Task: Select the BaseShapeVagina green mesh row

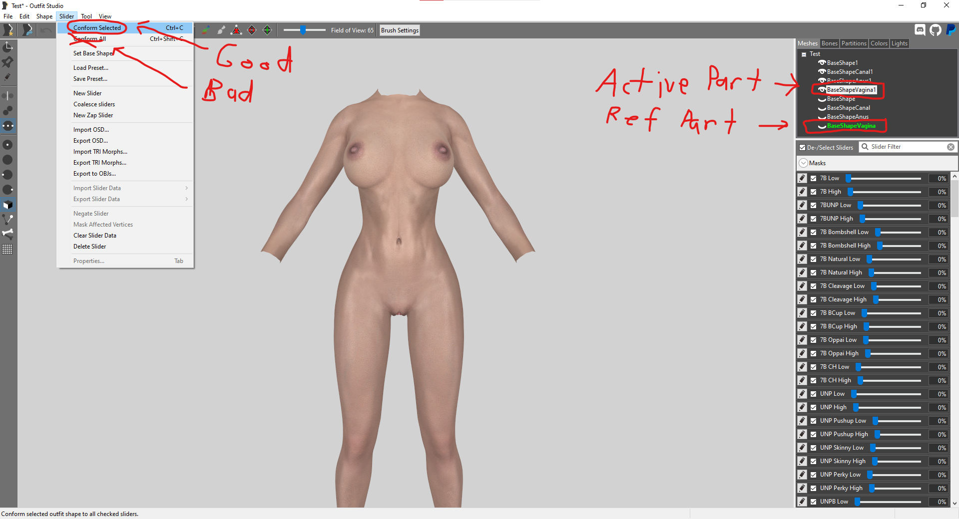Action: pyautogui.click(x=851, y=126)
